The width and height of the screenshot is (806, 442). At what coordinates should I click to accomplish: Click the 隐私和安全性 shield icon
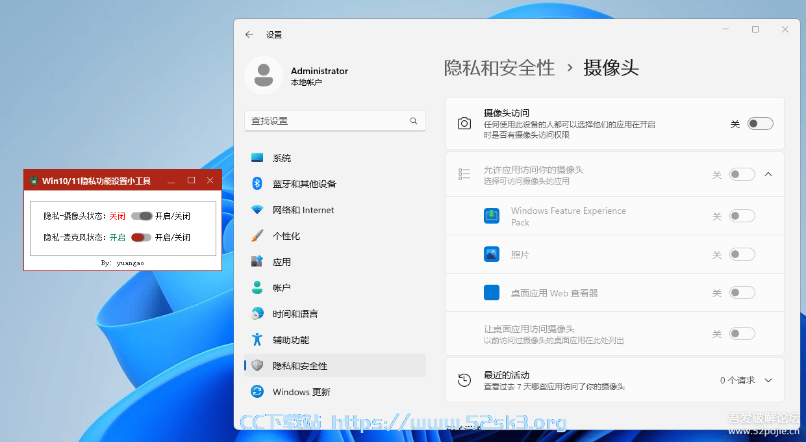(x=257, y=366)
